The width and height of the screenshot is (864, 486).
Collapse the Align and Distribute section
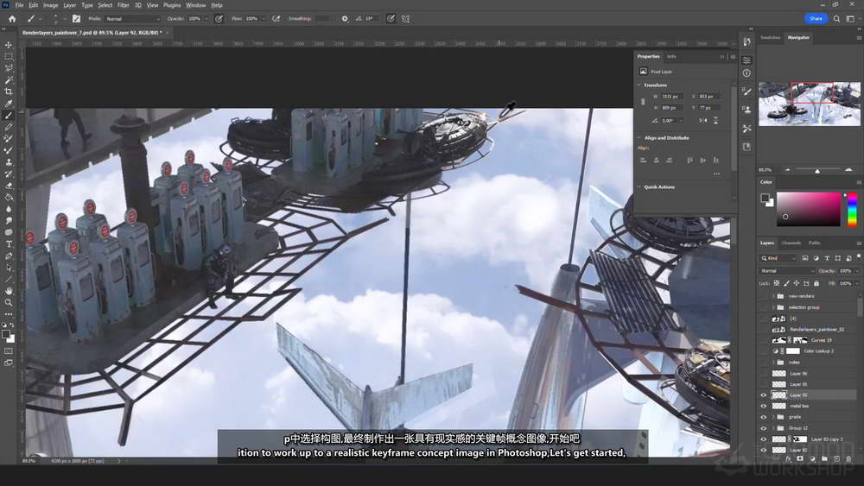pyautogui.click(x=639, y=137)
